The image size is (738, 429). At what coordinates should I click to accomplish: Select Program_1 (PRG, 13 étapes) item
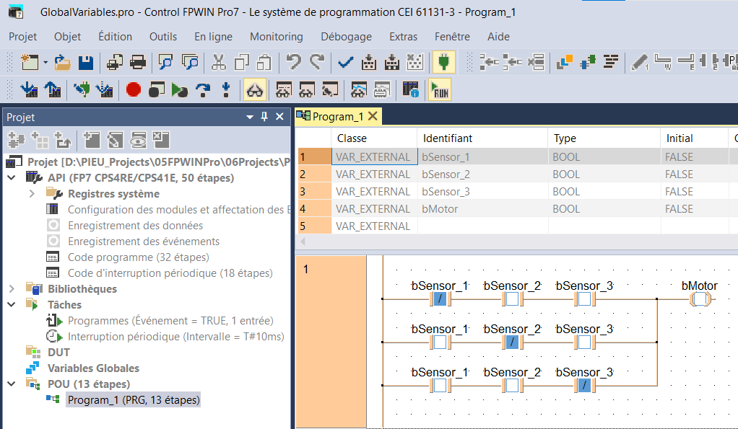[133, 399]
